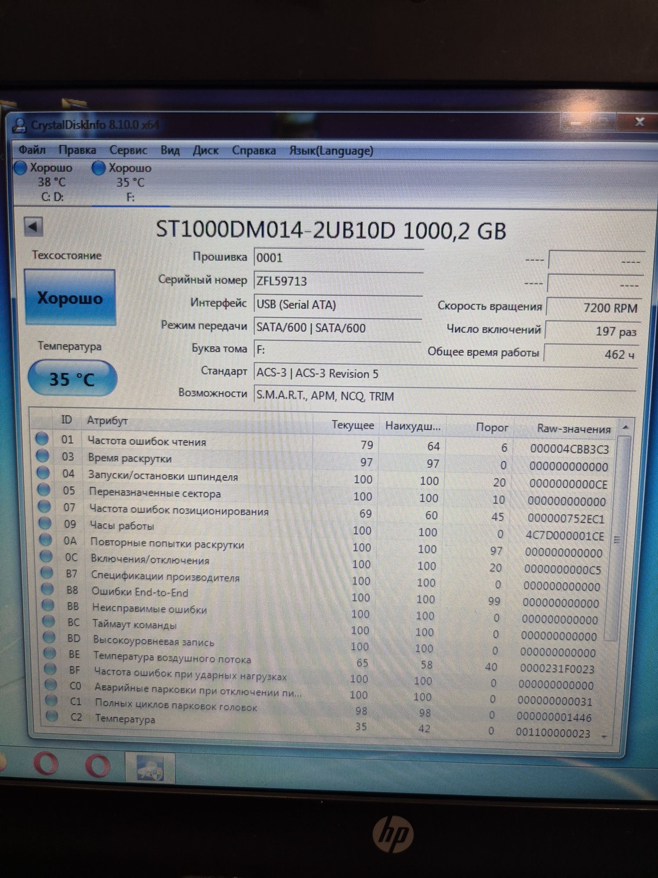Click the Хорошо health status button
Viewport: 658px width, 878px height.
[70, 298]
